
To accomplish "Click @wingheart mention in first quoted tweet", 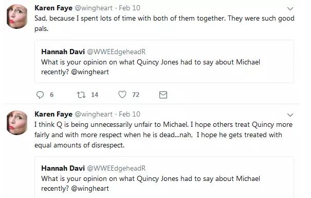I will (90, 72).
